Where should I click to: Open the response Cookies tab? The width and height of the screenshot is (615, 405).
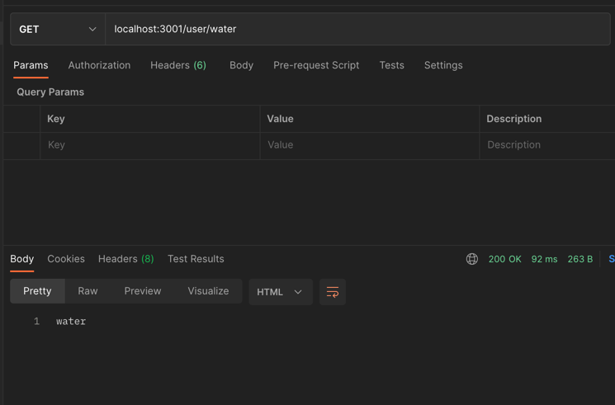(66, 259)
